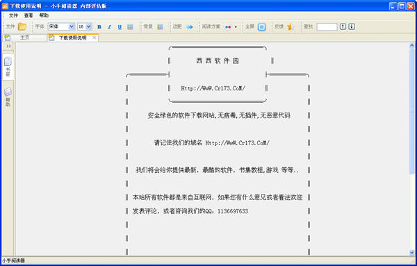Close the 下载使用说明 tab
The image size is (417, 266).
pos(94,38)
